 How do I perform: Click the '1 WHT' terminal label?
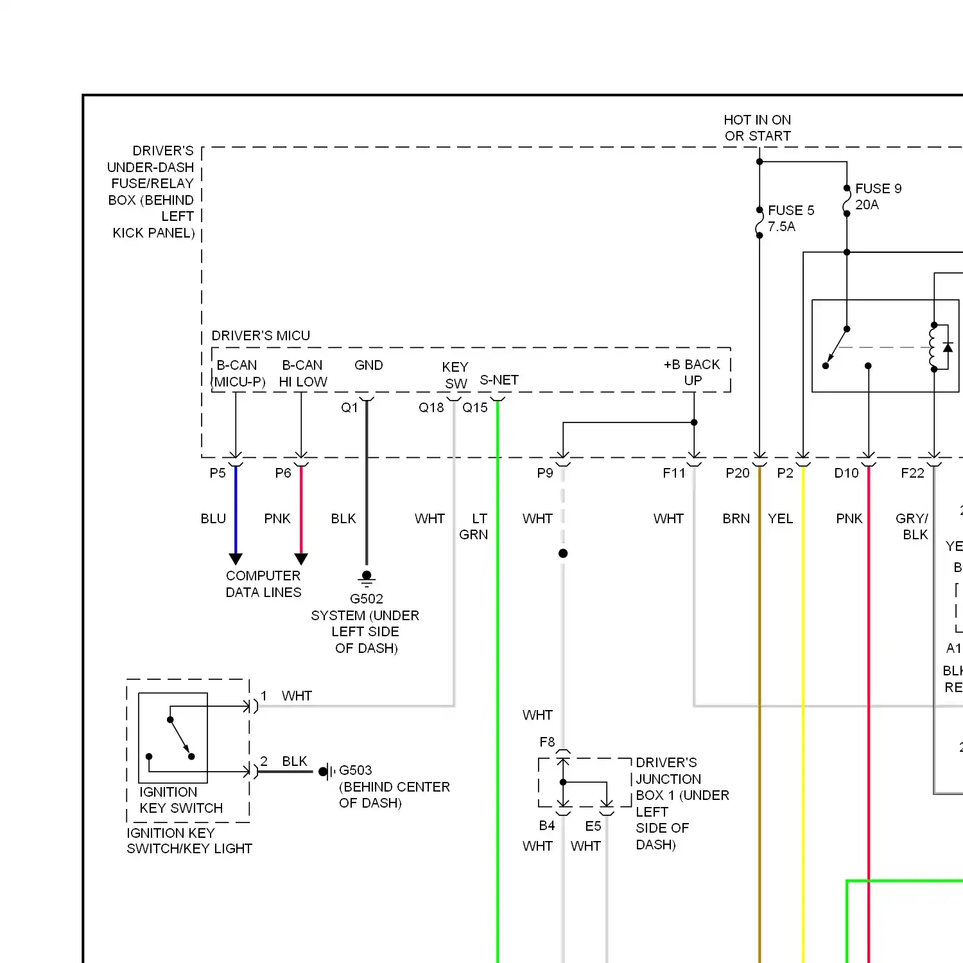coord(286,696)
